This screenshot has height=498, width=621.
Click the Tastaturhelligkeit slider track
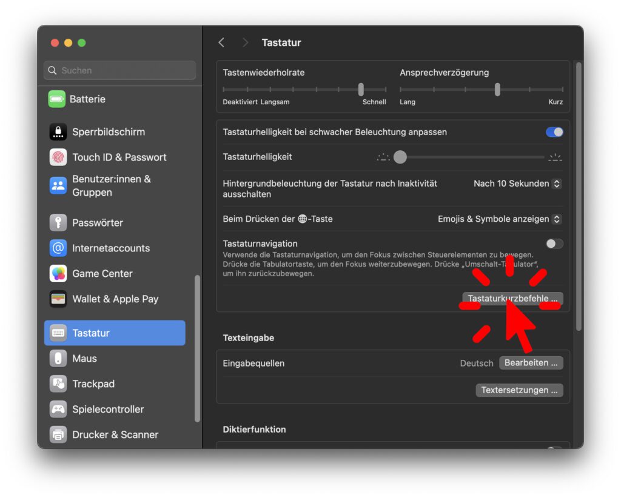473,158
